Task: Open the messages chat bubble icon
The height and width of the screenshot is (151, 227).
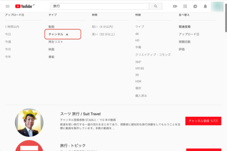Action: click(195, 6)
